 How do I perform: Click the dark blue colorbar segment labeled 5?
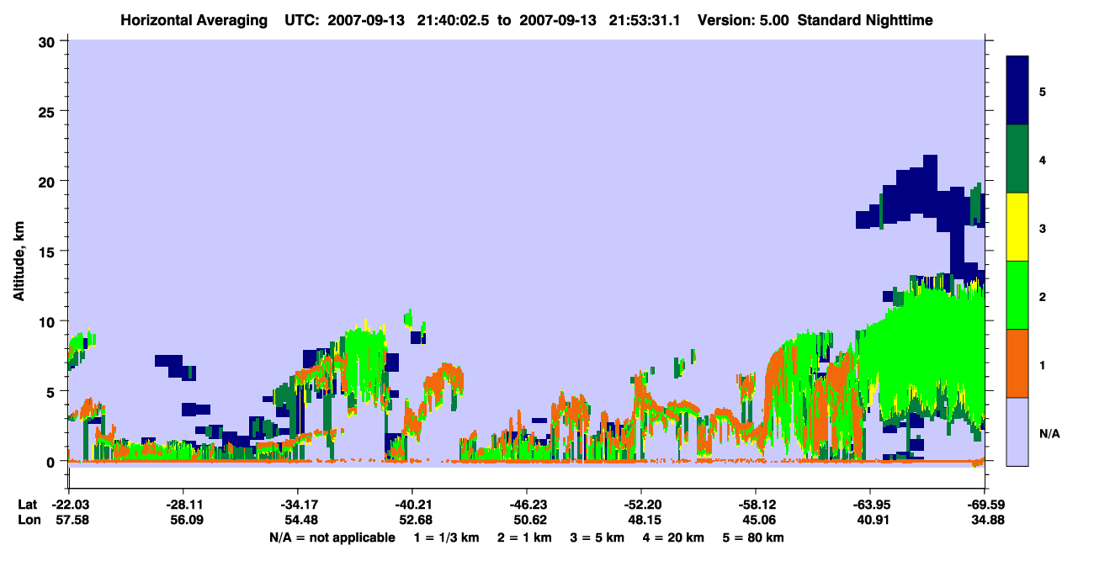point(1017,91)
